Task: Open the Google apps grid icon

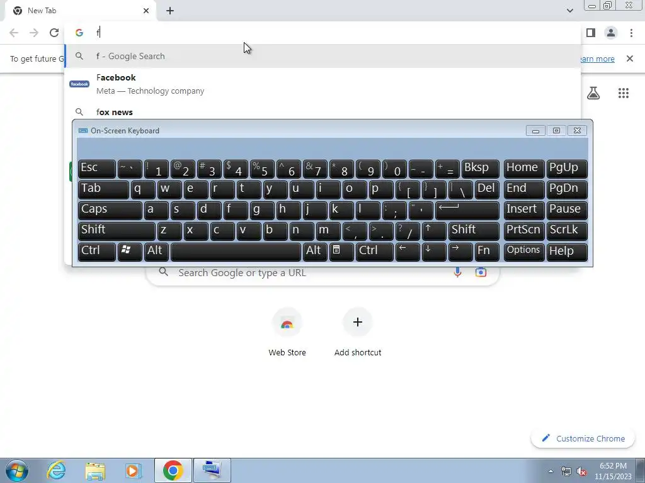Action: (623, 93)
